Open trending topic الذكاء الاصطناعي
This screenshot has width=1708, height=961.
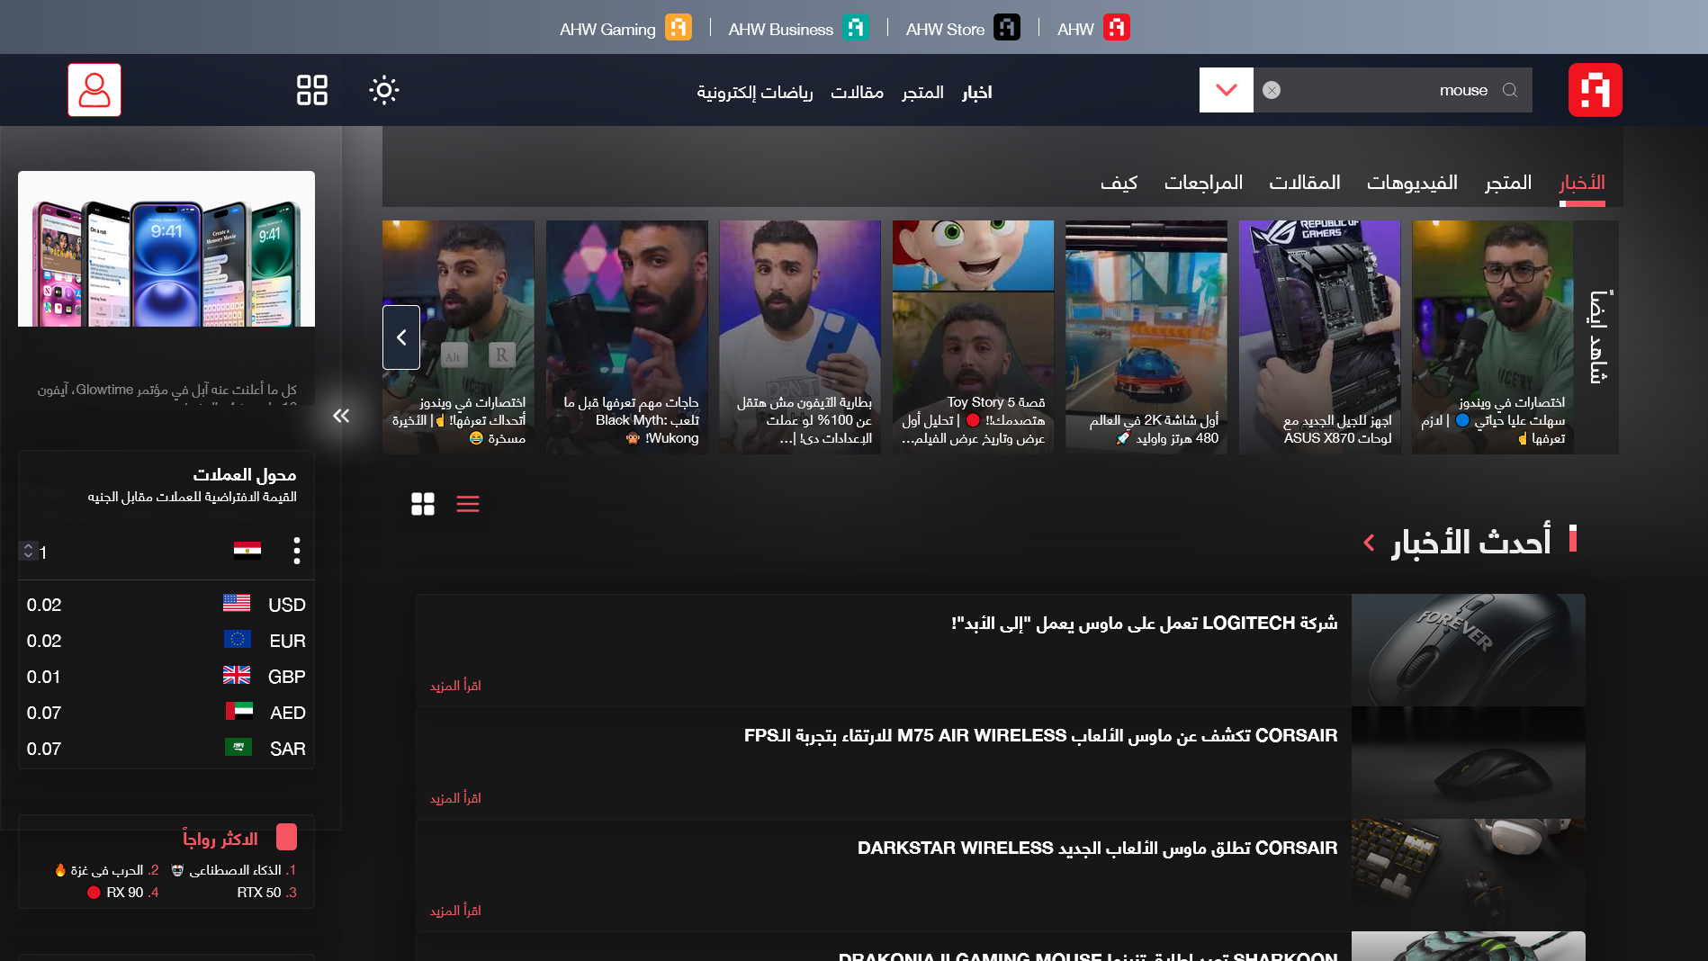(234, 870)
